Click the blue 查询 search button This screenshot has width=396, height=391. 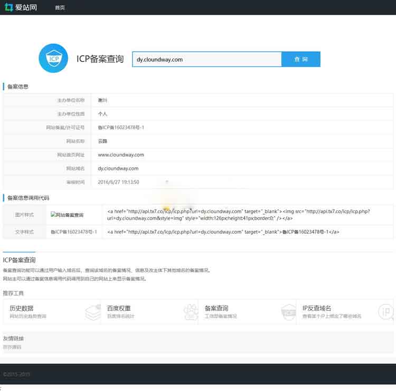[x=301, y=59]
